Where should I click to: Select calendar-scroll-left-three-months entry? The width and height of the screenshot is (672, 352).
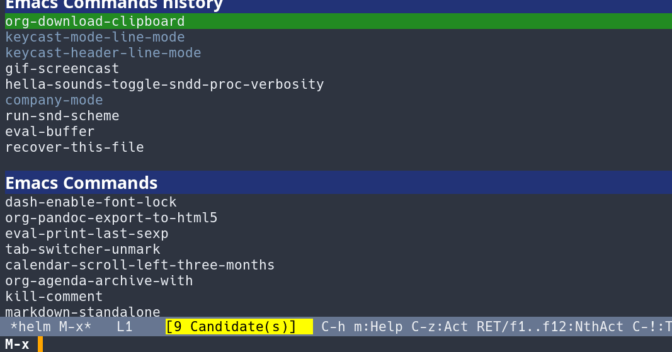pos(140,265)
